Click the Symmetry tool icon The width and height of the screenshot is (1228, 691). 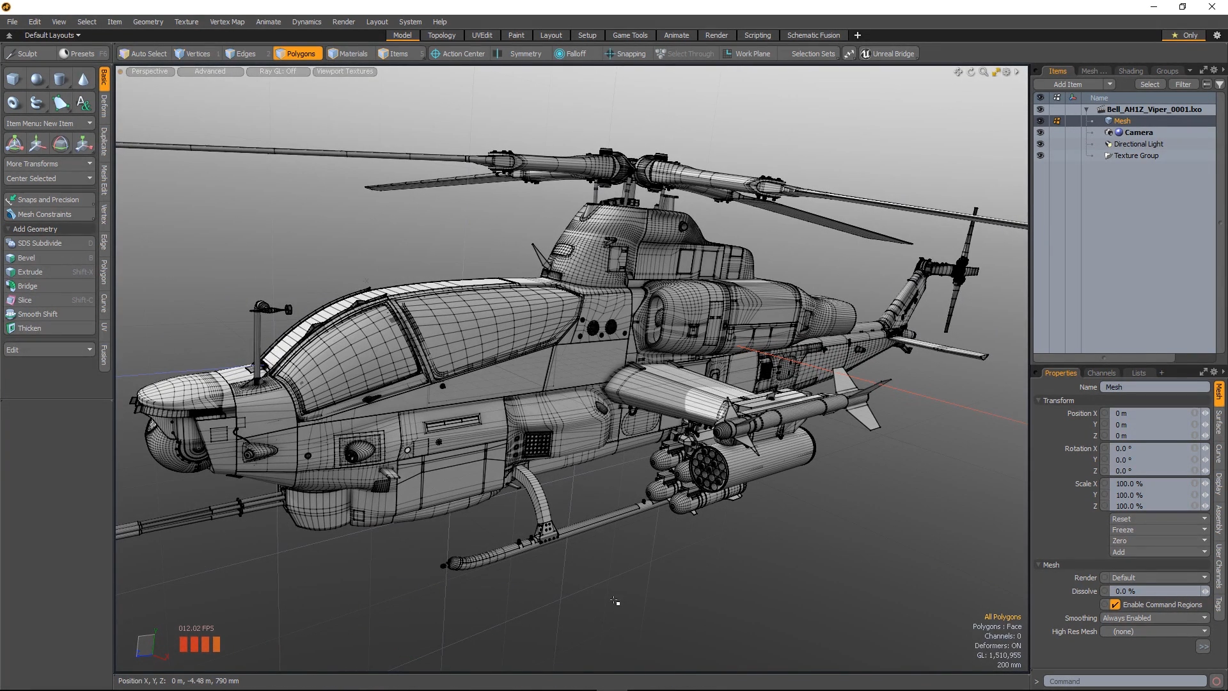[x=500, y=53]
